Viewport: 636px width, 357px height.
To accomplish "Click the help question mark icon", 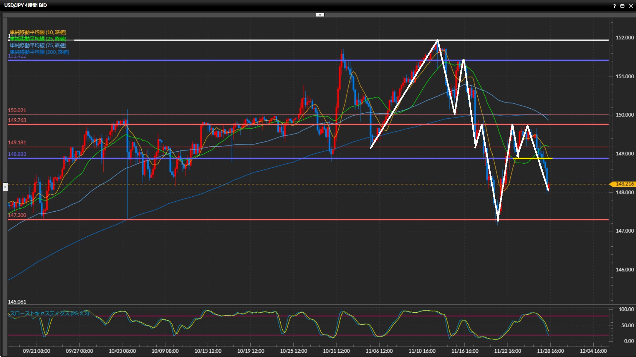I will (614, 6).
